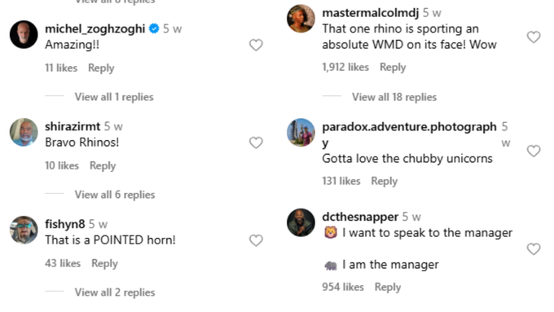Heart the chubby unicorns comment
The height and width of the screenshot is (312, 554).
(x=534, y=151)
